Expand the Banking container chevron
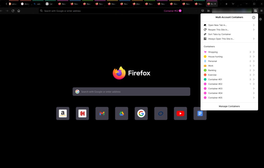The height and width of the screenshot is (168, 264). (254, 70)
